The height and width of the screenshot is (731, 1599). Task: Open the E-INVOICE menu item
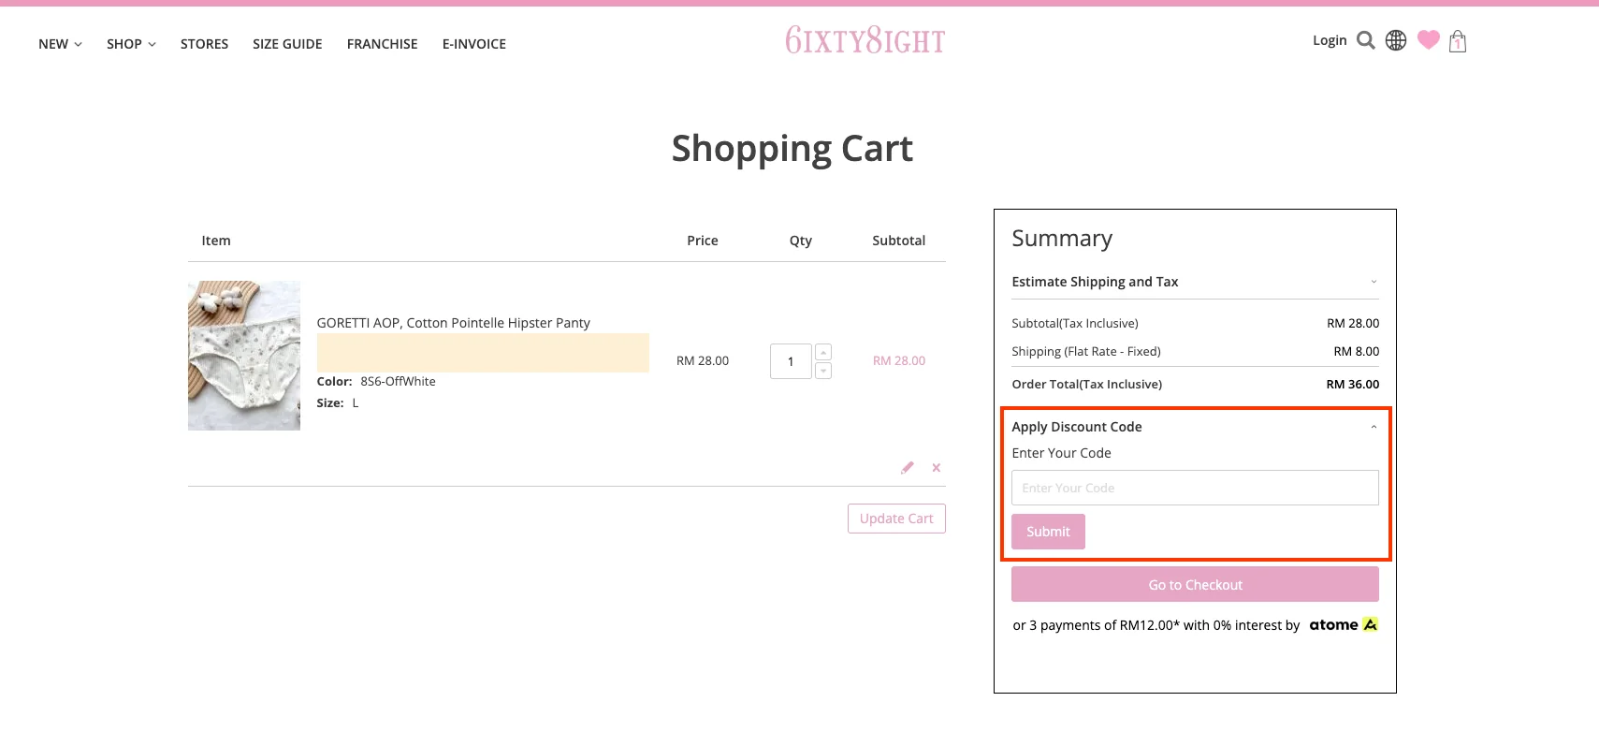[x=474, y=44]
